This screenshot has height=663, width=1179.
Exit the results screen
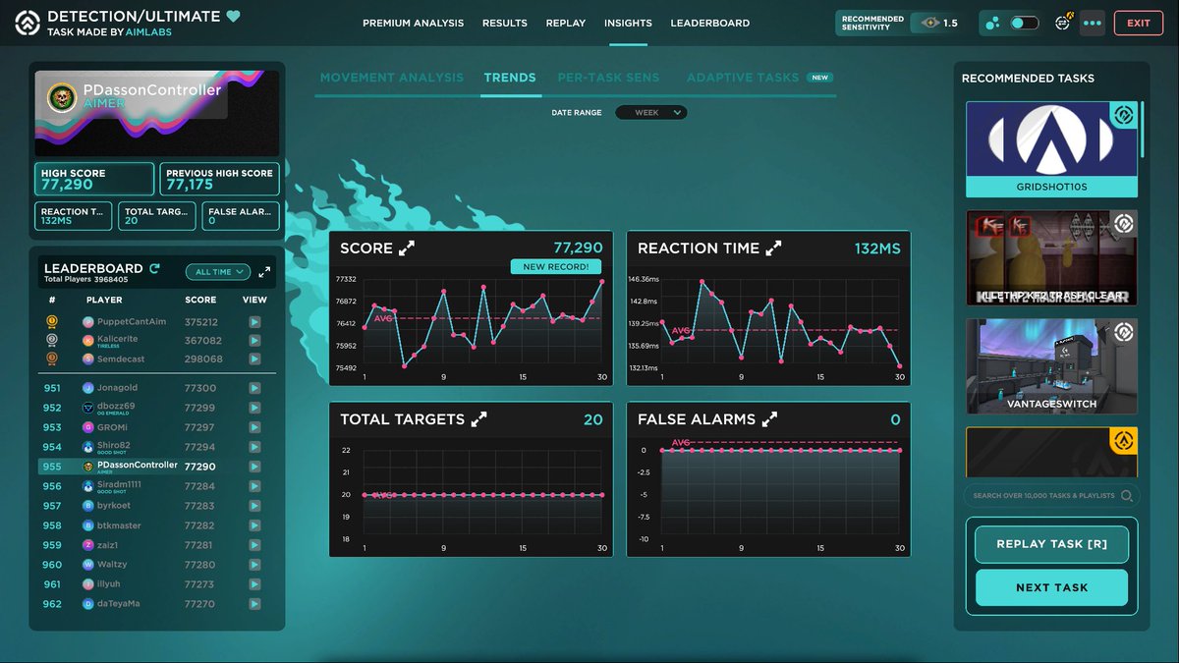point(1138,23)
